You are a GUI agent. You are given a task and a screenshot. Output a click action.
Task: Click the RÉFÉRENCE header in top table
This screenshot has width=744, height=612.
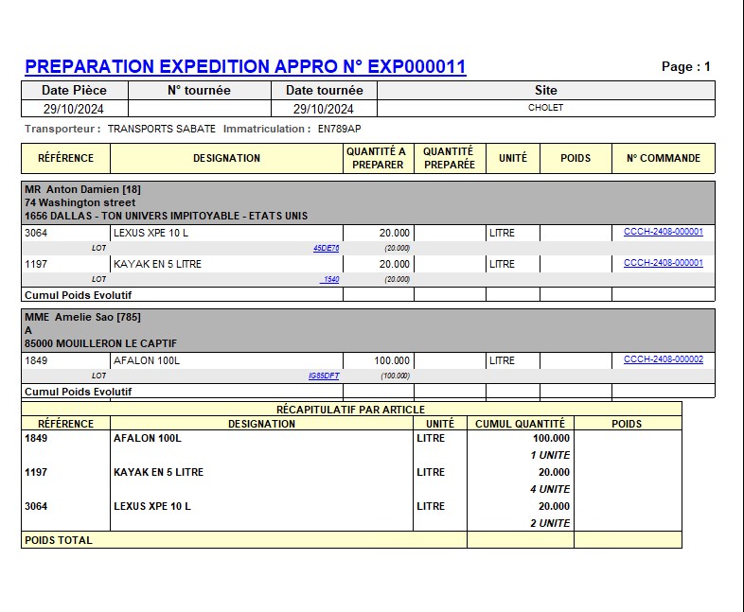[x=65, y=159]
